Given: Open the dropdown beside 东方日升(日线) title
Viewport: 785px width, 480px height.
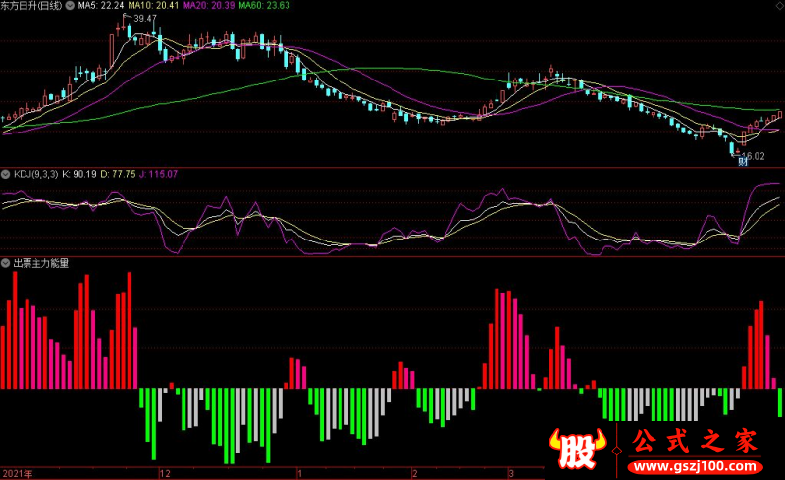Looking at the screenshot, I should (70, 6).
